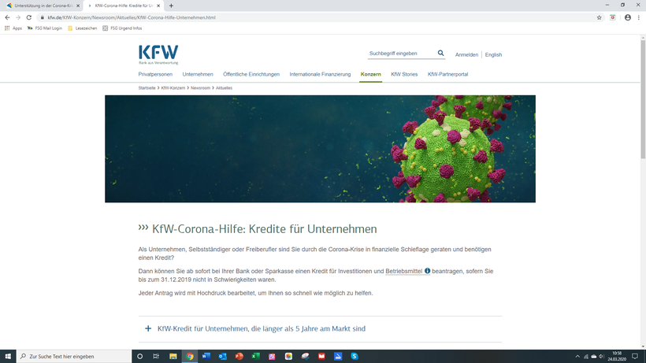This screenshot has height=363, width=646.
Task: Close the Unterstützung in der Corona-Krise tab
Action: (x=78, y=6)
